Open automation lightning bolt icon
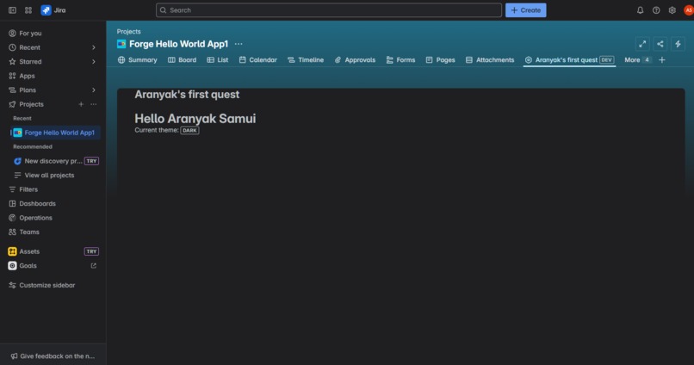The width and height of the screenshot is (694, 365). [678, 44]
